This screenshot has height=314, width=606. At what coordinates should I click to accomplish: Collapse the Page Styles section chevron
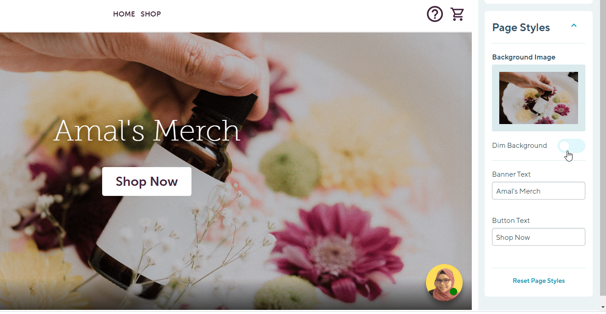pyautogui.click(x=574, y=26)
